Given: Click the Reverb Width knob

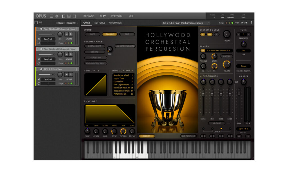Looking at the screenshot, I should (214, 57).
